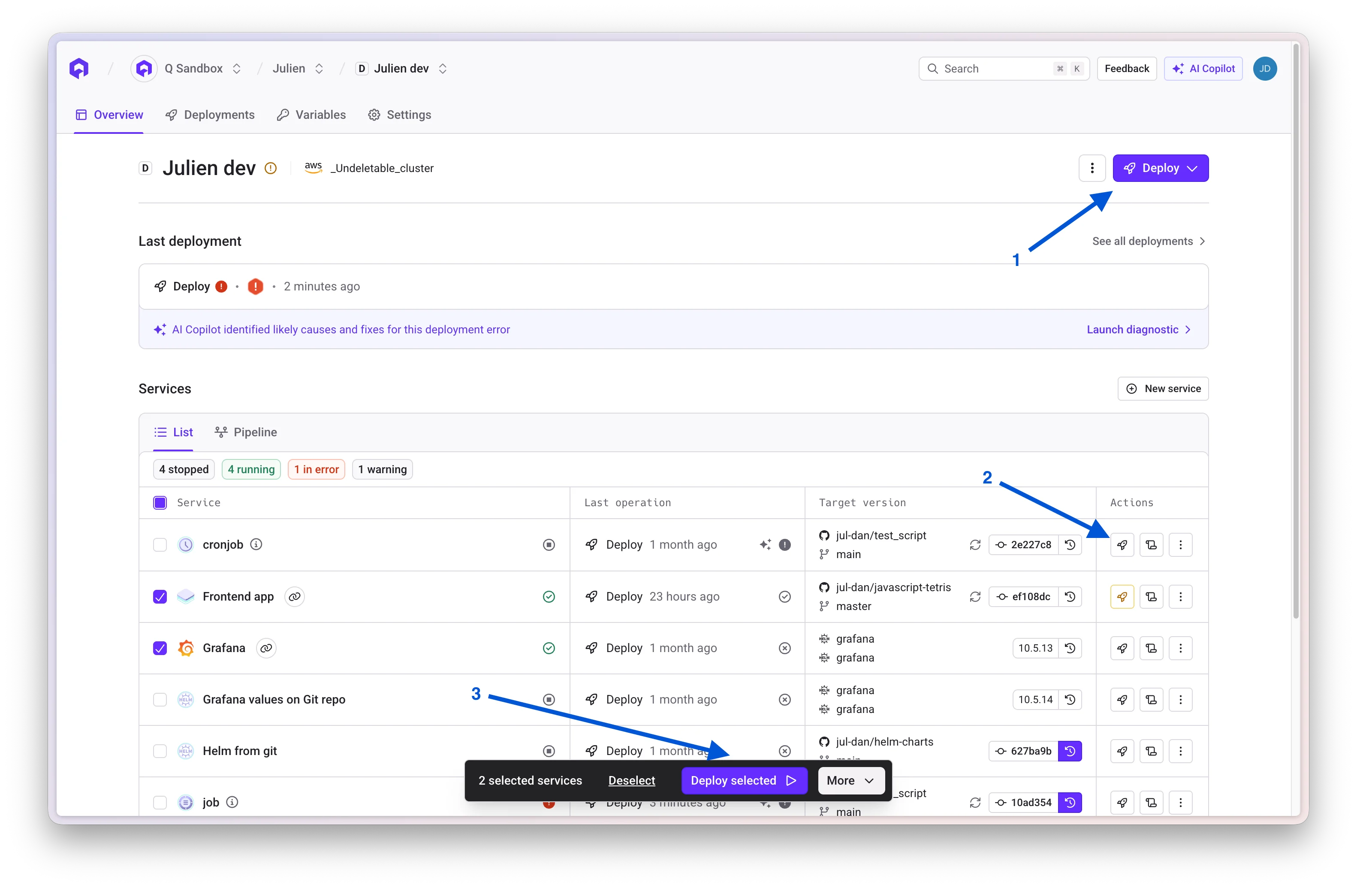
Task: Select the List services view
Action: [x=173, y=432]
